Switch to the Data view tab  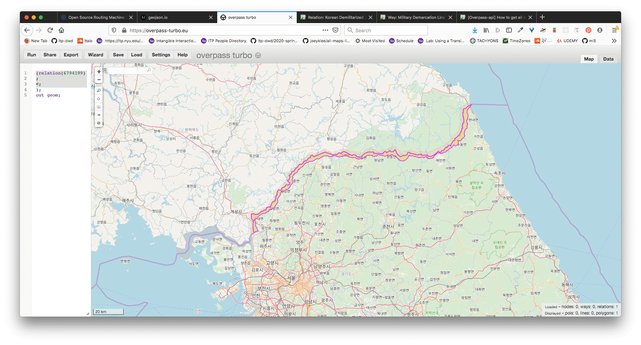click(608, 59)
